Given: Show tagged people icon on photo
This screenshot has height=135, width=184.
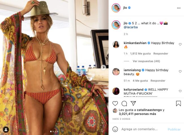Looking at the screenshot, I should point(6,130).
